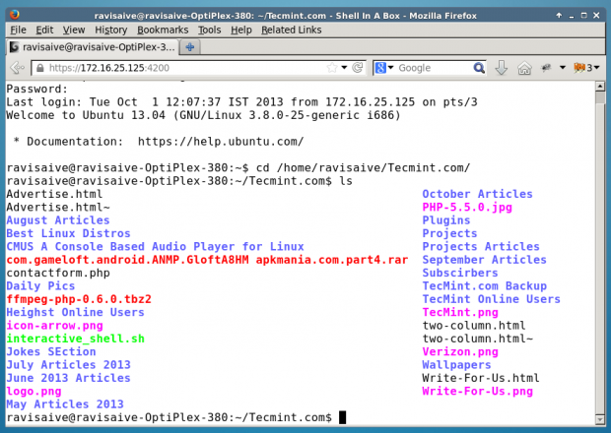Open search engine selector dropdown
611x433 pixels.
[390, 68]
